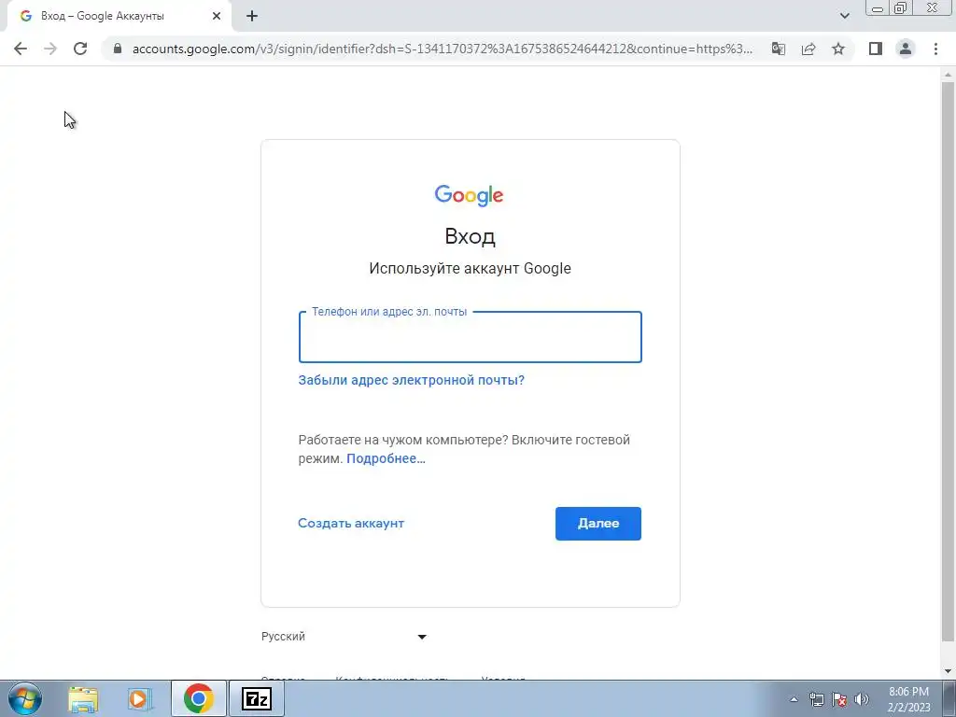Open the Google Translate page icon

779,49
